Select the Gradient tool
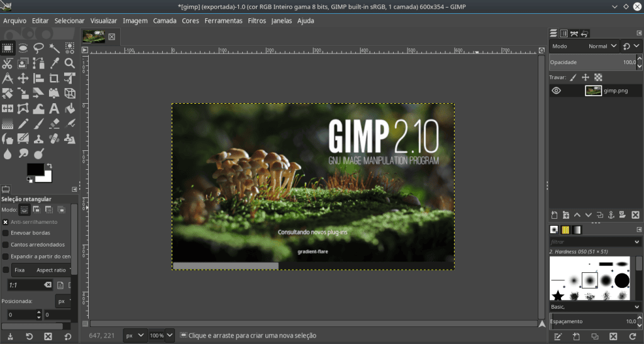 8,124
